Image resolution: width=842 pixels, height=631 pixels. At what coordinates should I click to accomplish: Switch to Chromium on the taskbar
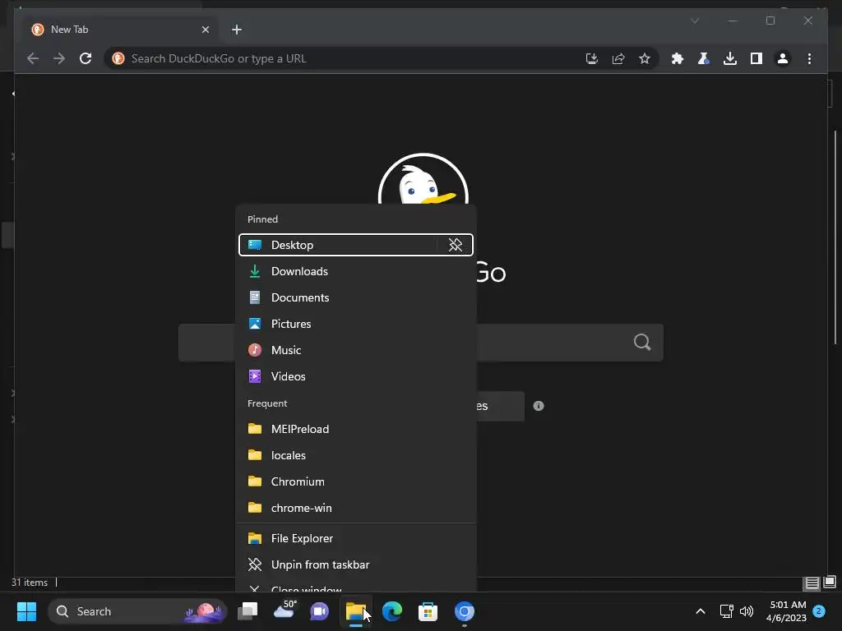point(465,611)
